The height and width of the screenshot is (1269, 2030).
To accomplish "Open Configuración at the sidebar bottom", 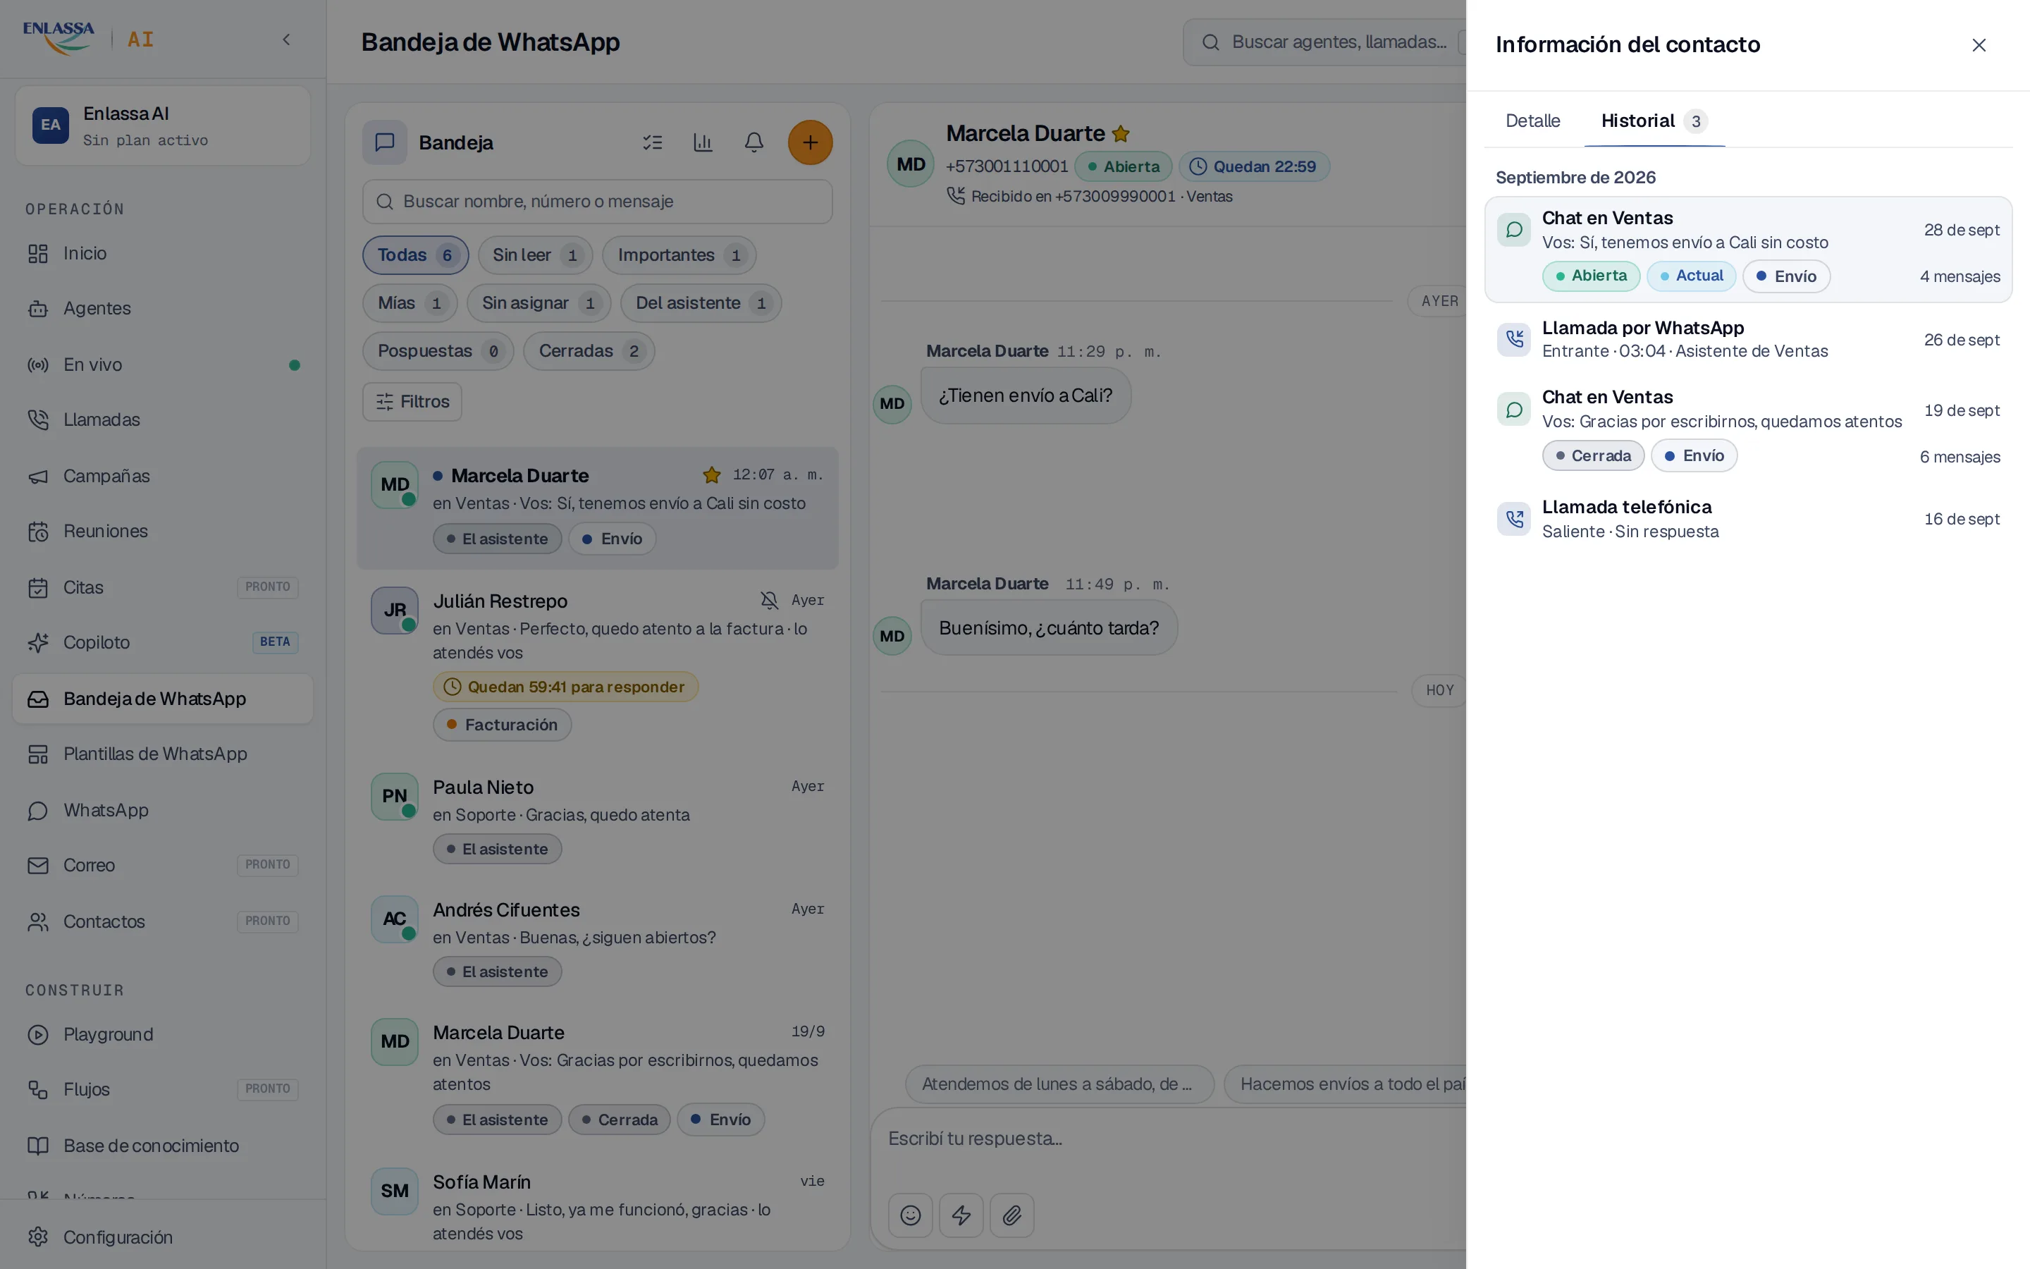I will (x=163, y=1237).
